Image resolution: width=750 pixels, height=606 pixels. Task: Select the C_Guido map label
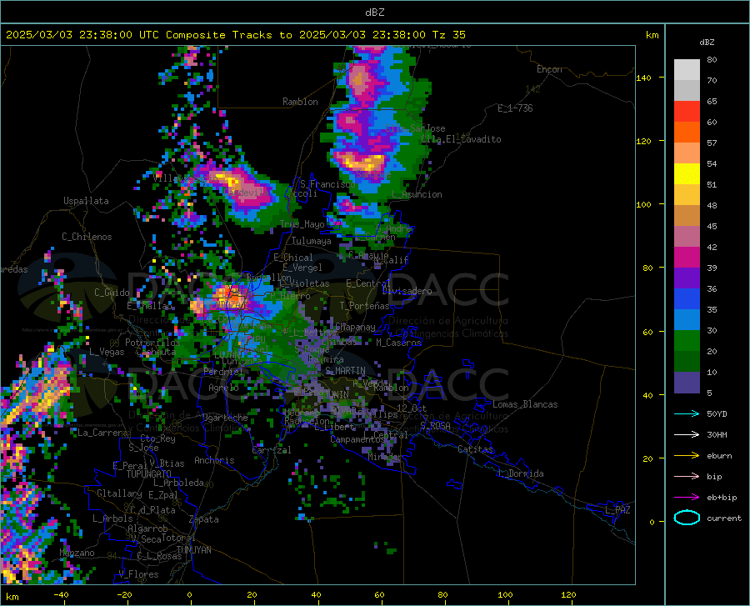112,293
